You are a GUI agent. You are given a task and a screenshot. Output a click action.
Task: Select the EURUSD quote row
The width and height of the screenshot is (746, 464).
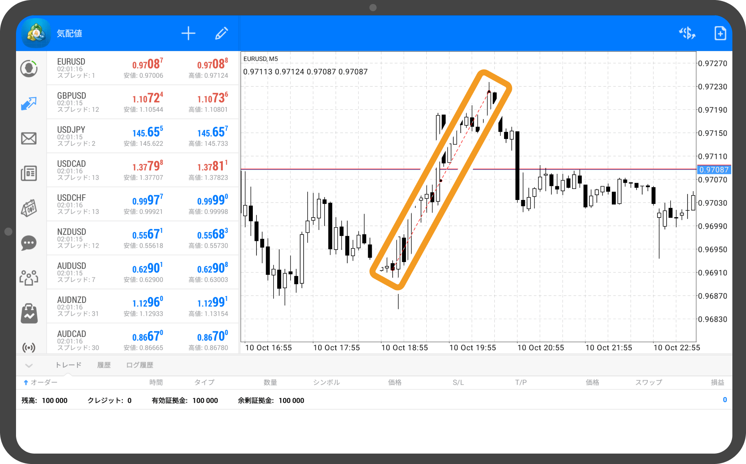(x=143, y=68)
